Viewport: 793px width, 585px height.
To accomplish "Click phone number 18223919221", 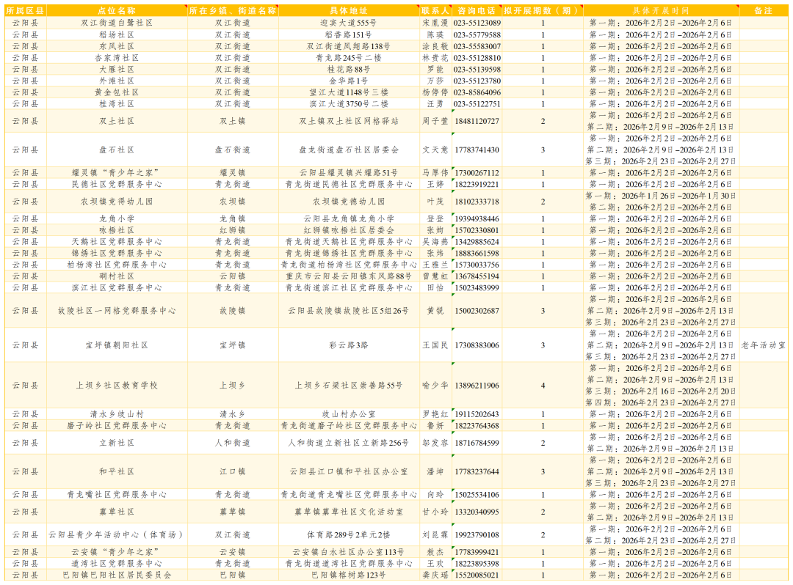I will tap(477, 184).
